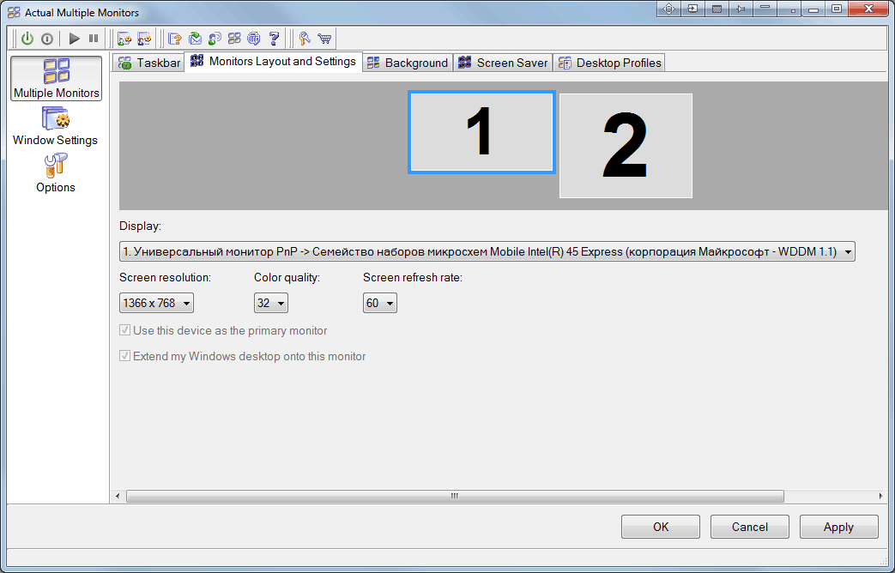Click the document-with-orange-user settings toolbar icon
Image resolution: width=895 pixels, height=573 pixels.
(x=144, y=39)
